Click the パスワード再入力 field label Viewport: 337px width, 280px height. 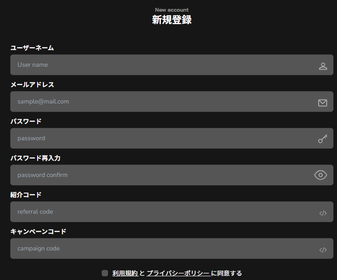click(x=35, y=158)
